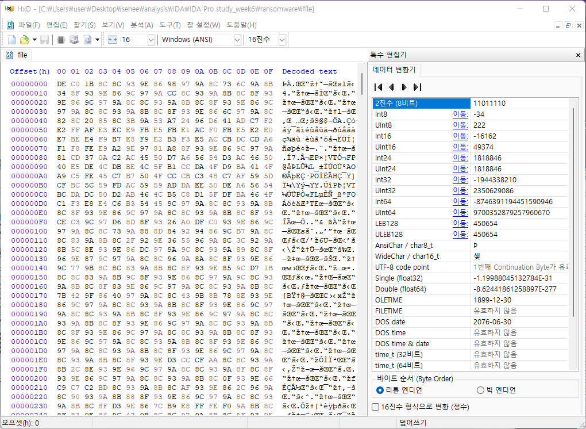Open main memory (RAM) toolbar icon
586x429 pixels.
coord(61,40)
